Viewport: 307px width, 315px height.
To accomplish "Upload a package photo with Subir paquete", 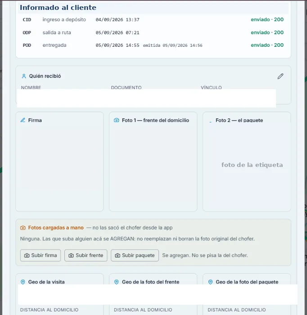I will pyautogui.click(x=135, y=255).
